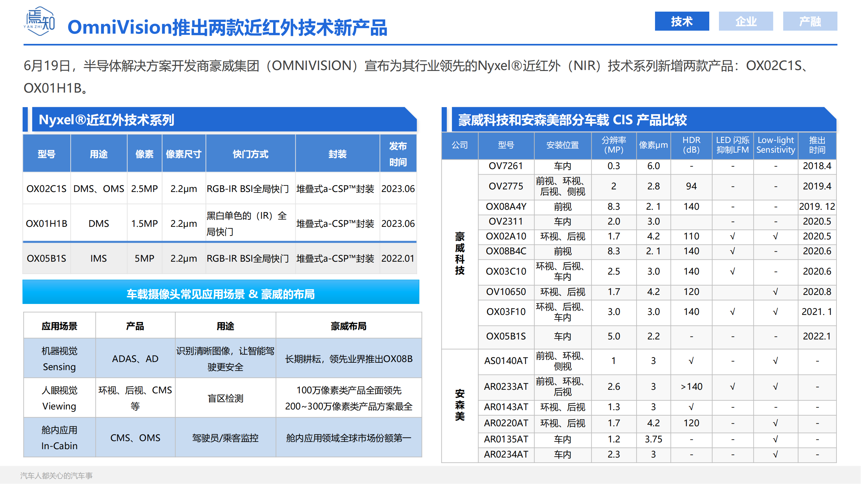Click the 'CMS、OMS' product cell
This screenshot has height=484, width=861.
[135, 438]
